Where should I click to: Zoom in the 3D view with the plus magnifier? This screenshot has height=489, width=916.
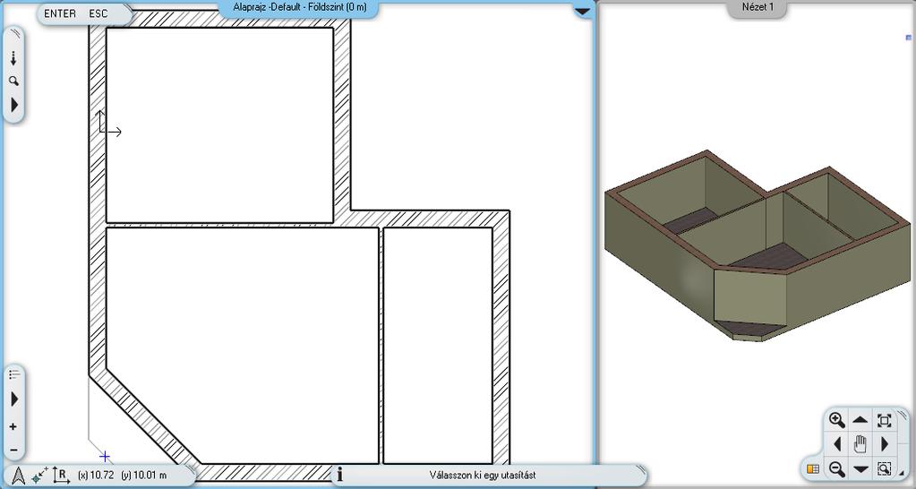click(x=837, y=420)
